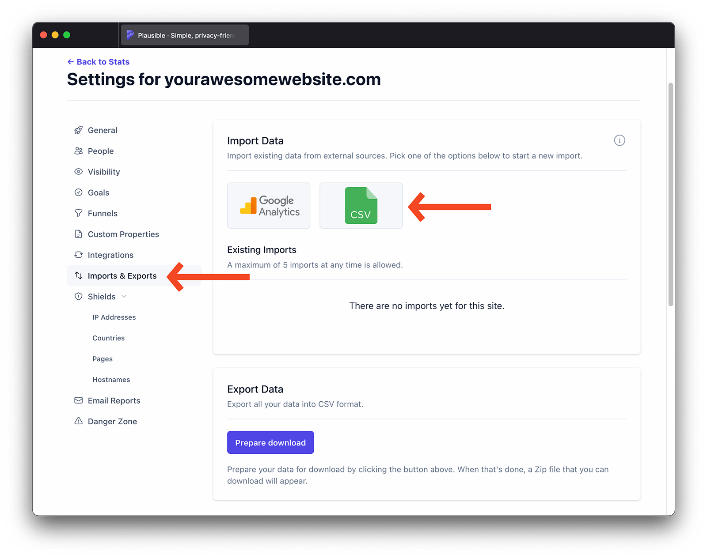Select the Countries item under Shields
Viewport: 707px width, 558px height.
108,338
